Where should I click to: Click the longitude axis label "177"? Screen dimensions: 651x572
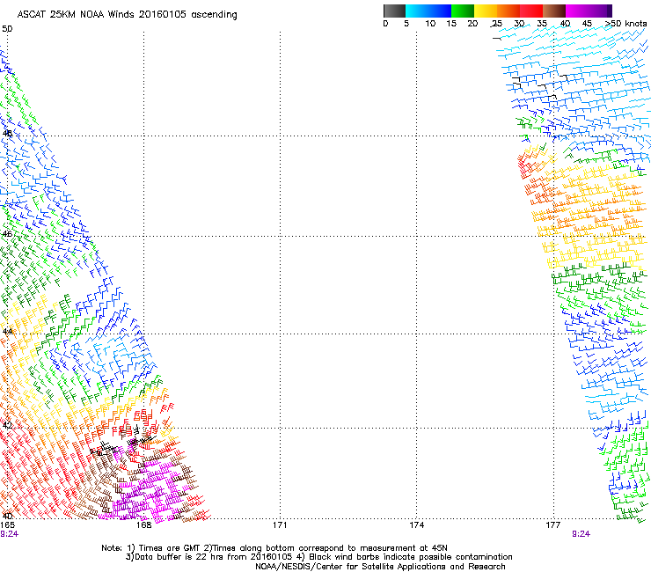553,525
